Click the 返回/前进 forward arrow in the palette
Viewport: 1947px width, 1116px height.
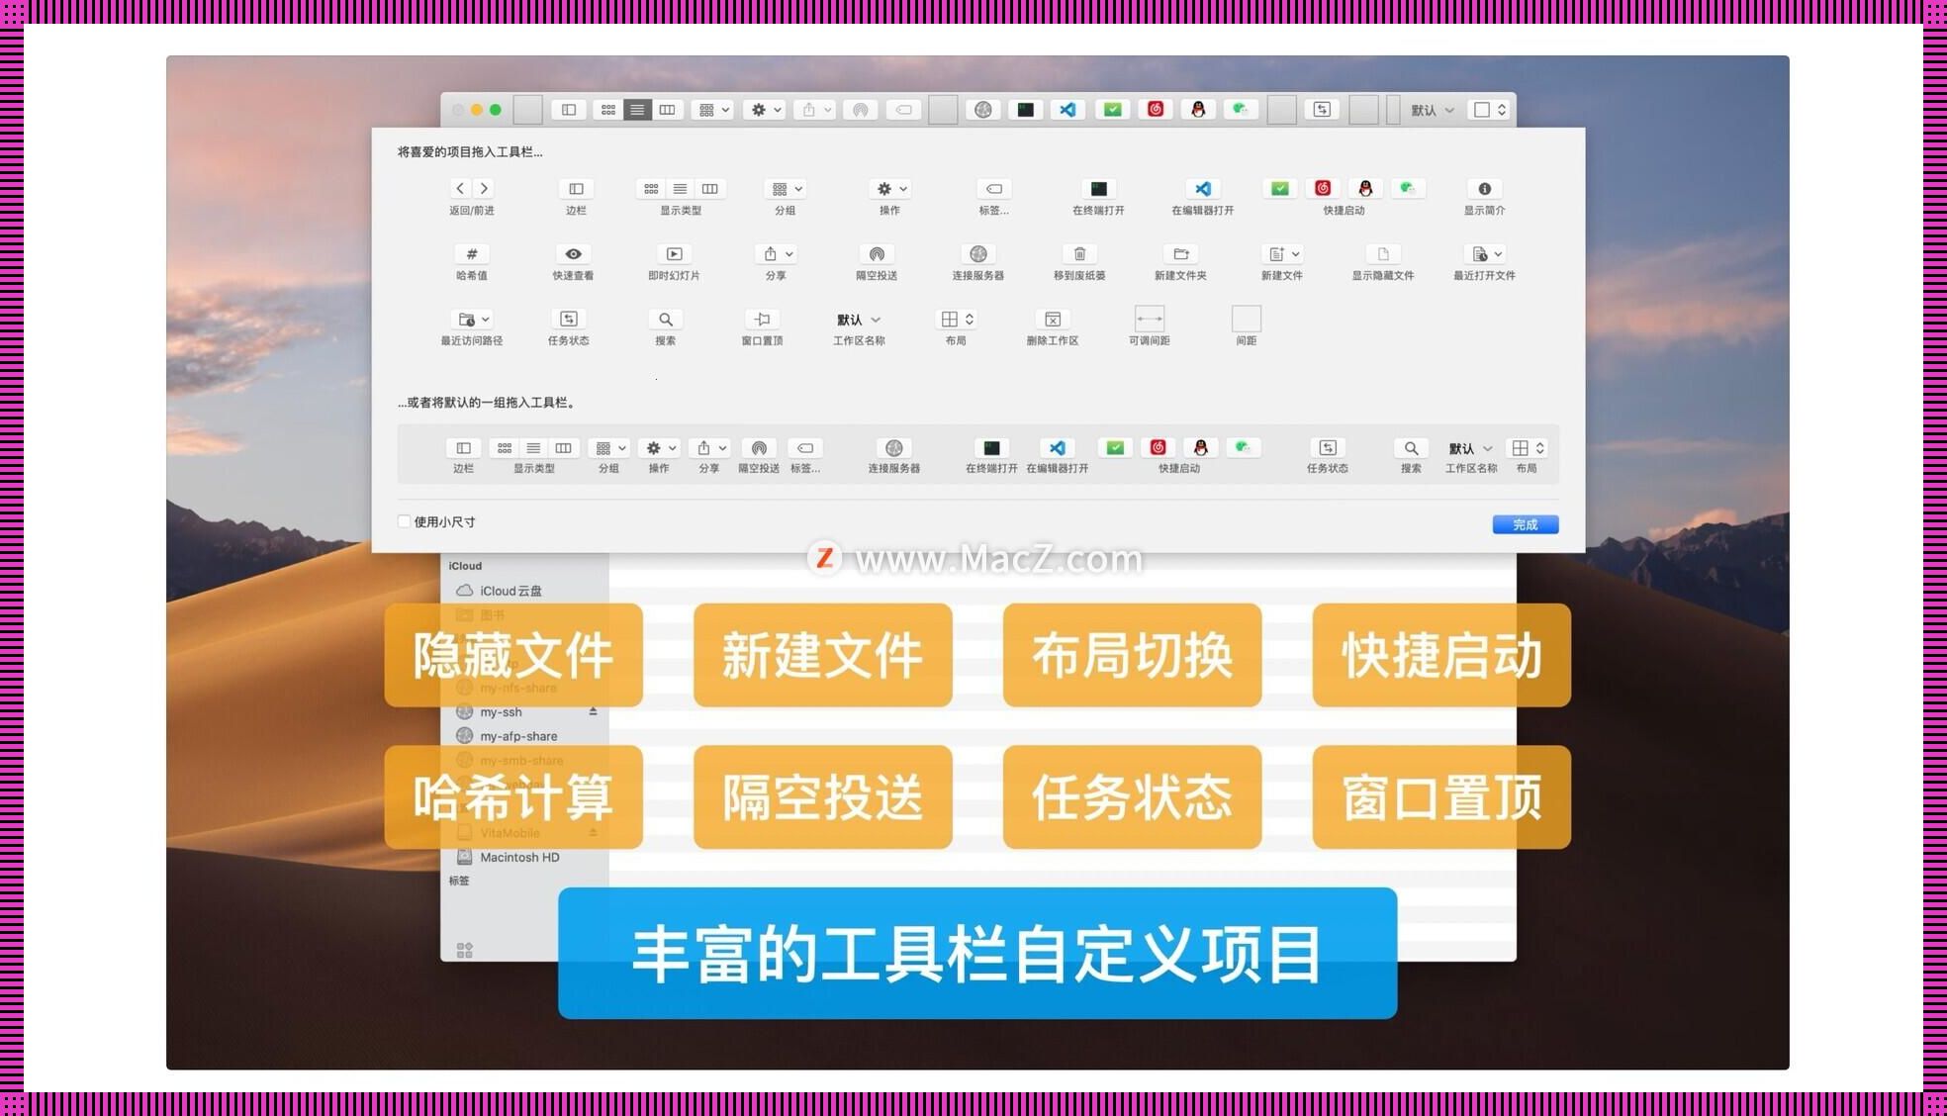[x=484, y=188]
